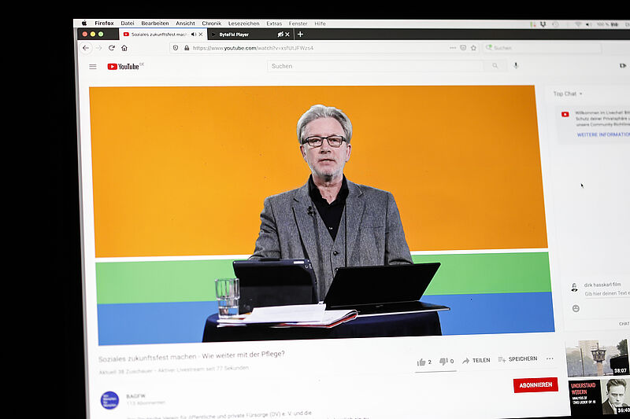Open the Fenster menu
The image size is (630, 419).
click(x=298, y=24)
